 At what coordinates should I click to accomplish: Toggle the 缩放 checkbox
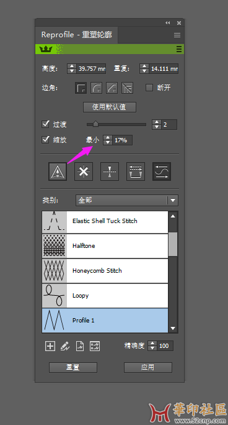point(45,140)
